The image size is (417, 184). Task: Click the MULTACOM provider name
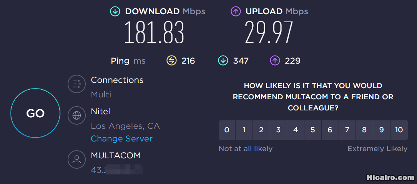click(116, 155)
